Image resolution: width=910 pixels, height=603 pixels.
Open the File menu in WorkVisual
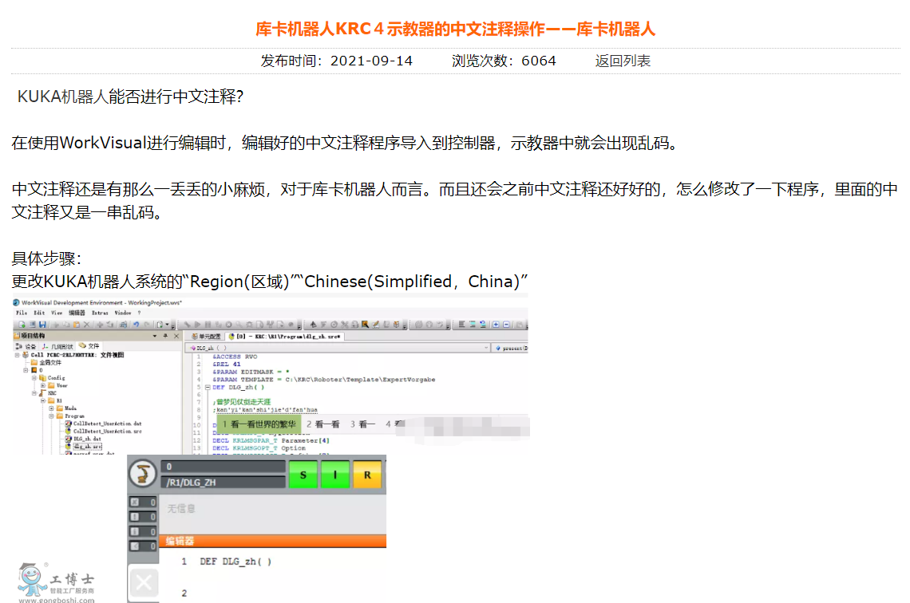point(22,313)
